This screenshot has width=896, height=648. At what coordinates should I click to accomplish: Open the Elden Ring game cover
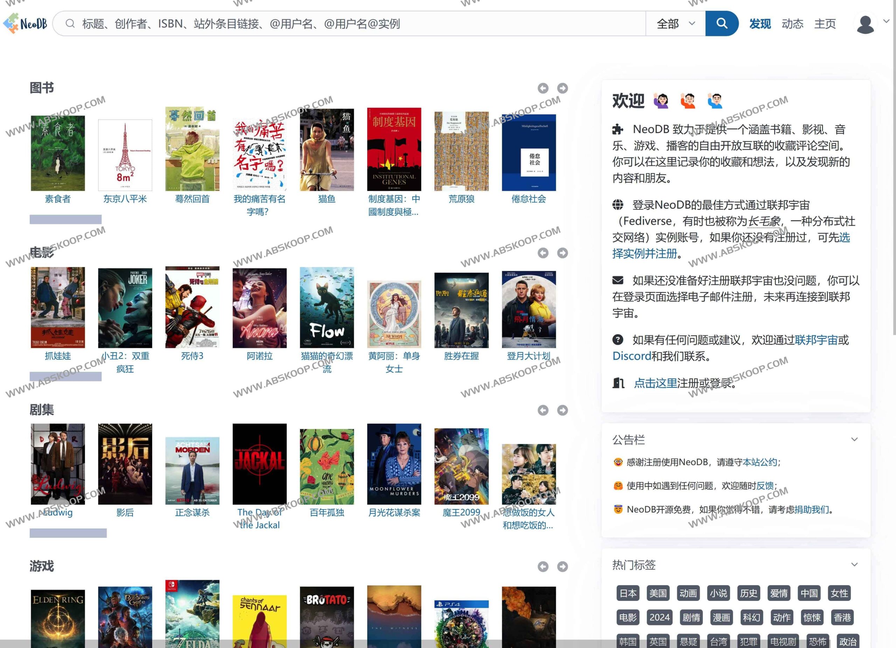pos(58,619)
